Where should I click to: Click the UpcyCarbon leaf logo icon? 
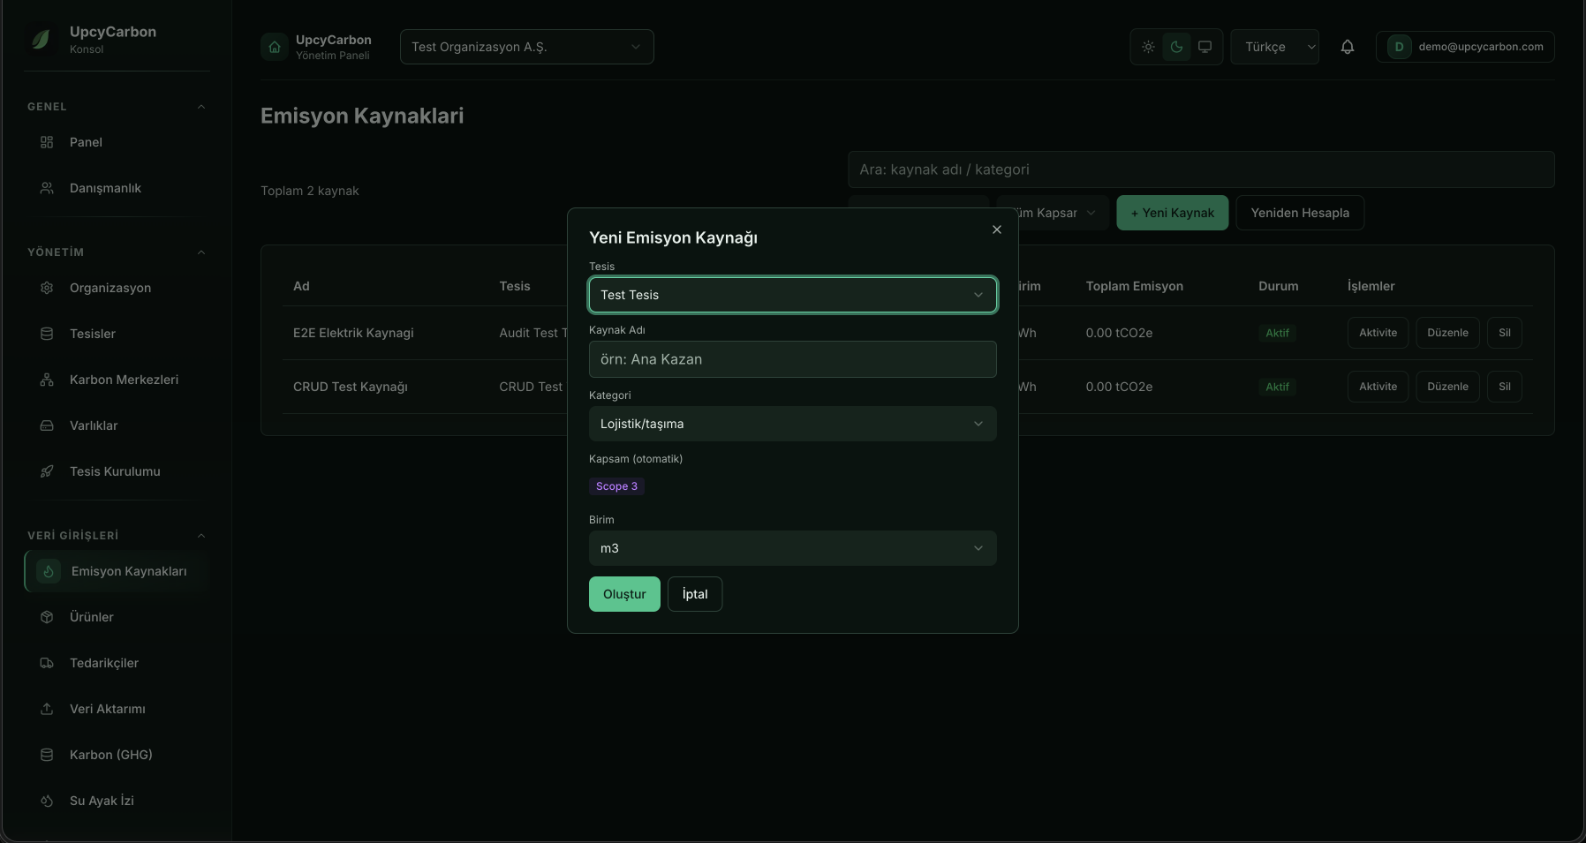pos(41,39)
